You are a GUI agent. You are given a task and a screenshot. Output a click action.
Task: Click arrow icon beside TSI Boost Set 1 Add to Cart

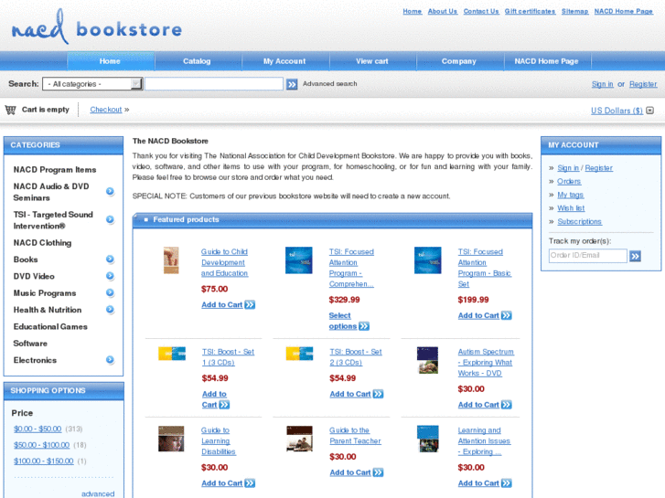(x=224, y=405)
